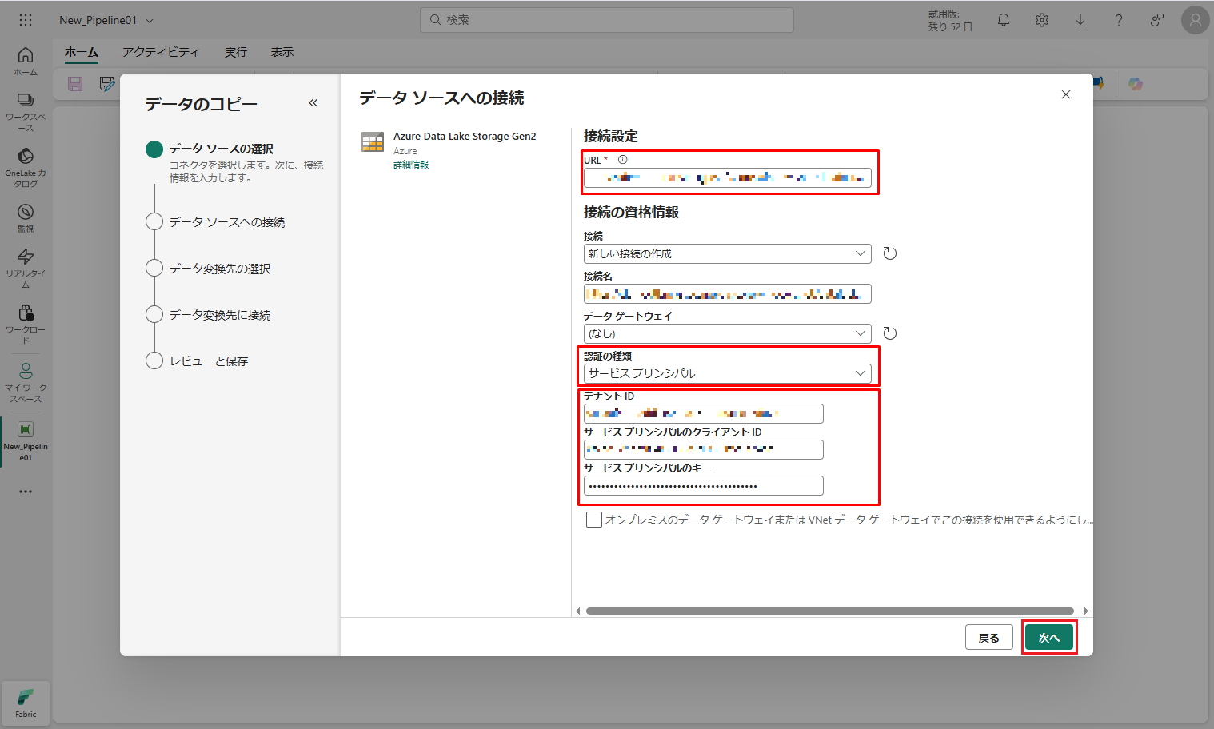
Task: Select データ ソースへの接続 step
Action: [x=227, y=222]
